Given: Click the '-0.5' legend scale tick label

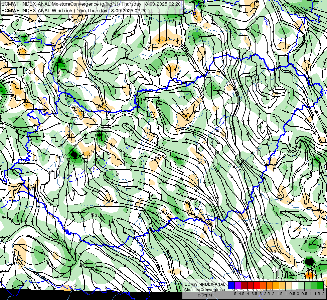Looking at the screenshot, I should pos(292,294).
